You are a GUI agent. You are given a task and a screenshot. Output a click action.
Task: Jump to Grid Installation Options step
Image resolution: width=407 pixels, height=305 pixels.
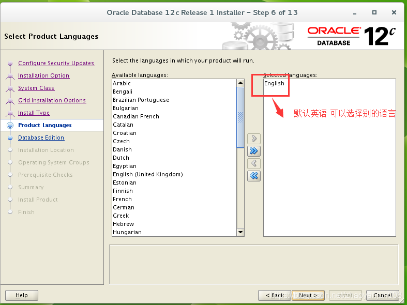point(52,100)
